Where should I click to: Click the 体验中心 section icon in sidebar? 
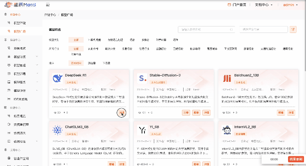click(5, 14)
